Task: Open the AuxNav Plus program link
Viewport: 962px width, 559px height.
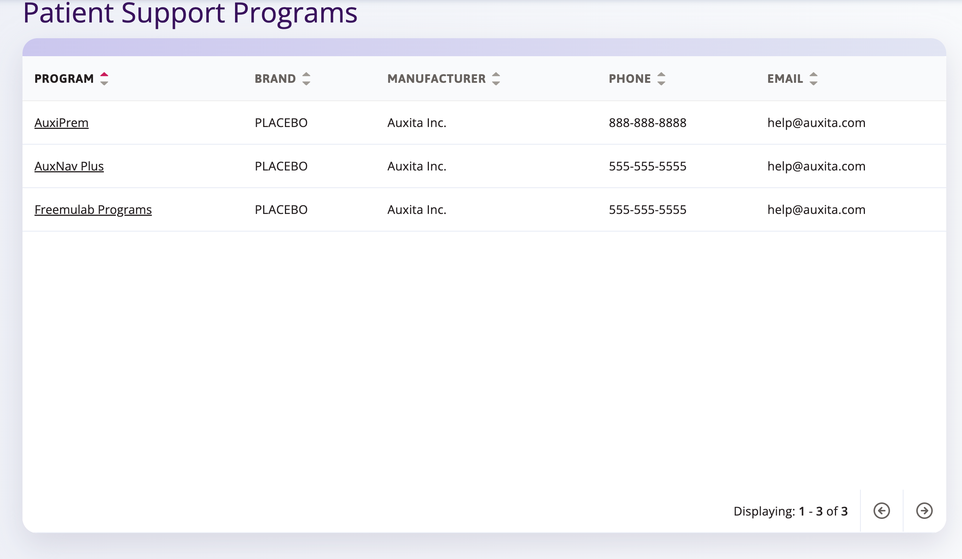Action: 69,166
